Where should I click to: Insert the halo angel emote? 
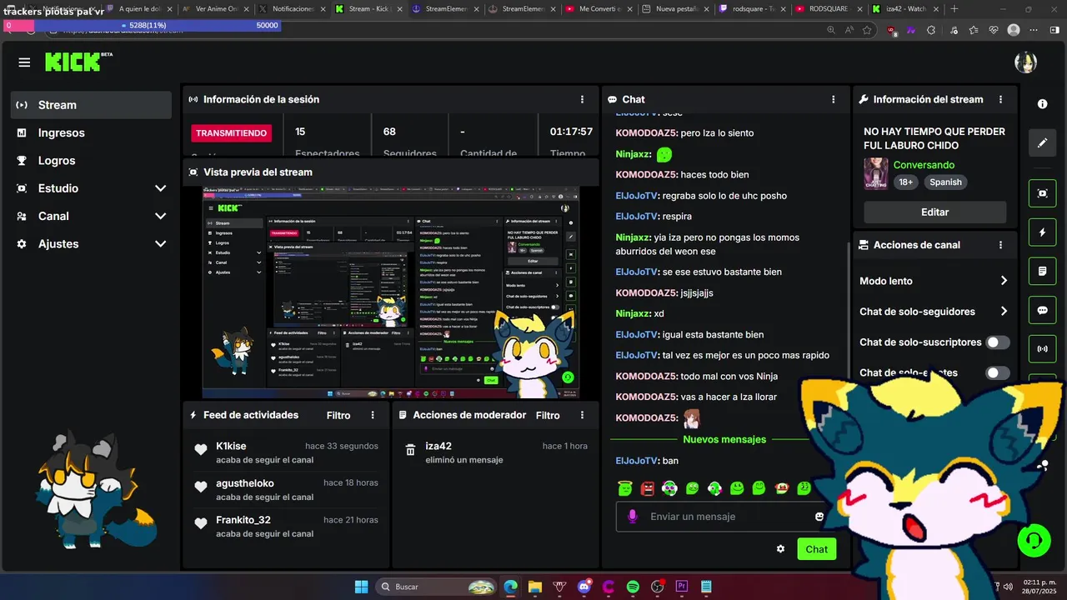tap(625, 488)
